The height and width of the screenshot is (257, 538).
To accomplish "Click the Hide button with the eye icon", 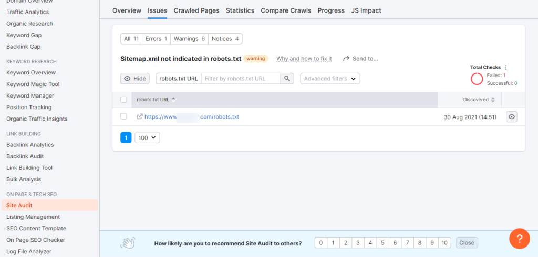I will pos(135,79).
